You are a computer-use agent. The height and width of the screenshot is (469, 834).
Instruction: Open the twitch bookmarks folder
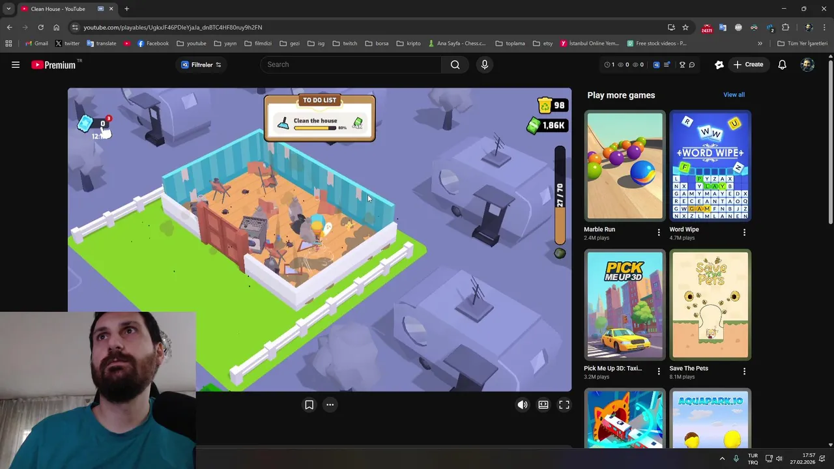pos(345,44)
